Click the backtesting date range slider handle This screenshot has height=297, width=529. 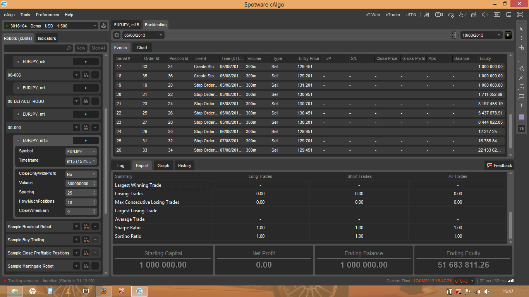[454, 35]
